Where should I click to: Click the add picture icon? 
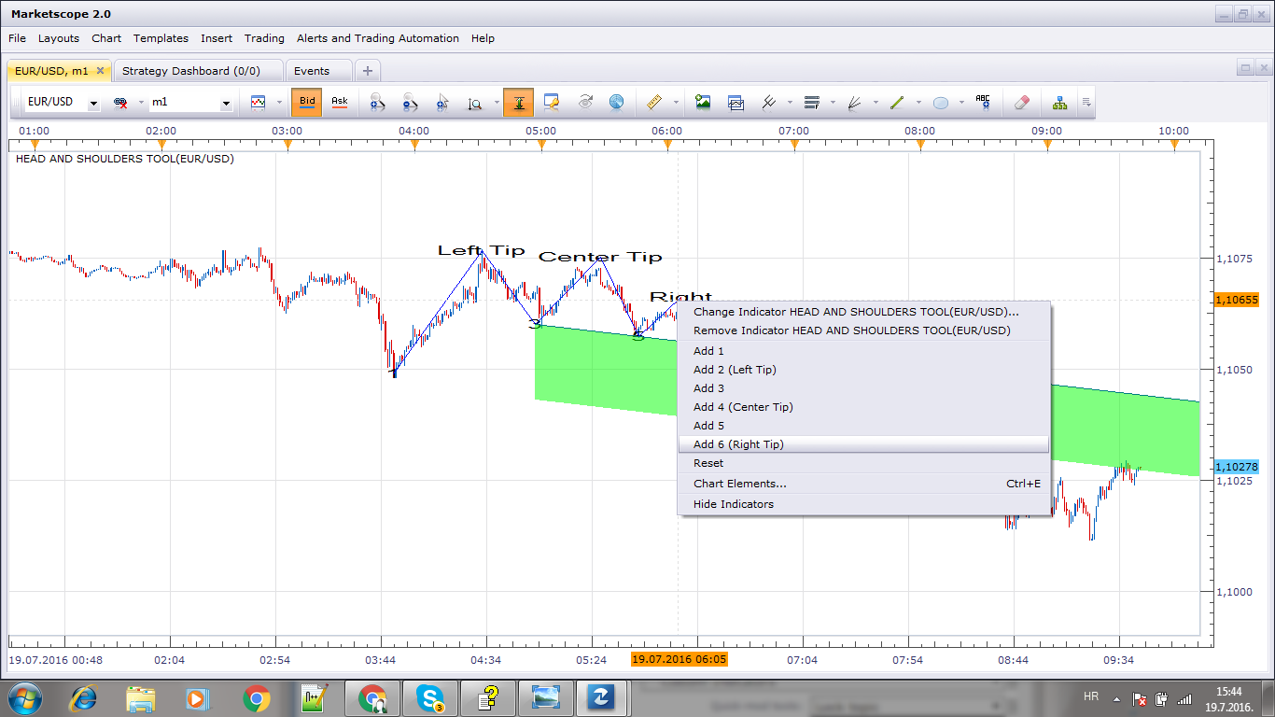coord(703,102)
